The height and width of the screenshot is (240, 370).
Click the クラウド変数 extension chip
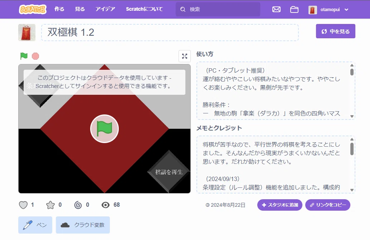pyautogui.click(x=83, y=225)
